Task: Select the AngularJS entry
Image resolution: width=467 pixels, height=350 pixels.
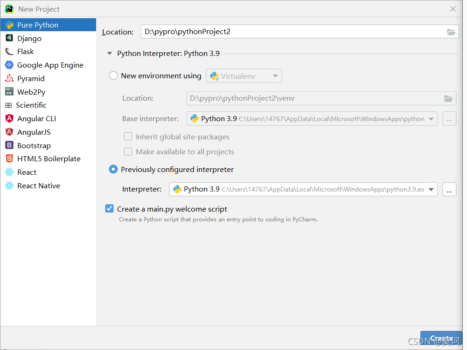Action: point(48,132)
